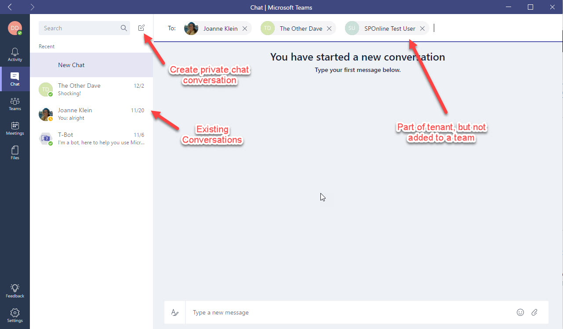Open the Activity feed
The height and width of the screenshot is (329, 563).
tap(15, 54)
